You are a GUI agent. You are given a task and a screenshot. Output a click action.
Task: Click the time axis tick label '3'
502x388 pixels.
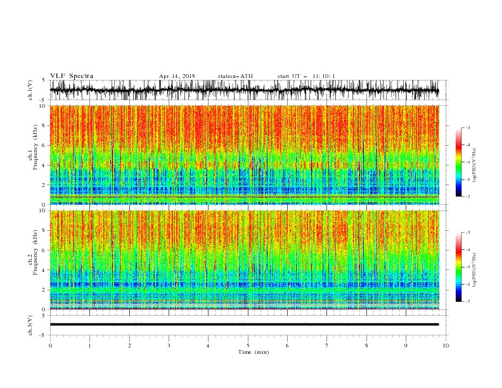[169, 346]
